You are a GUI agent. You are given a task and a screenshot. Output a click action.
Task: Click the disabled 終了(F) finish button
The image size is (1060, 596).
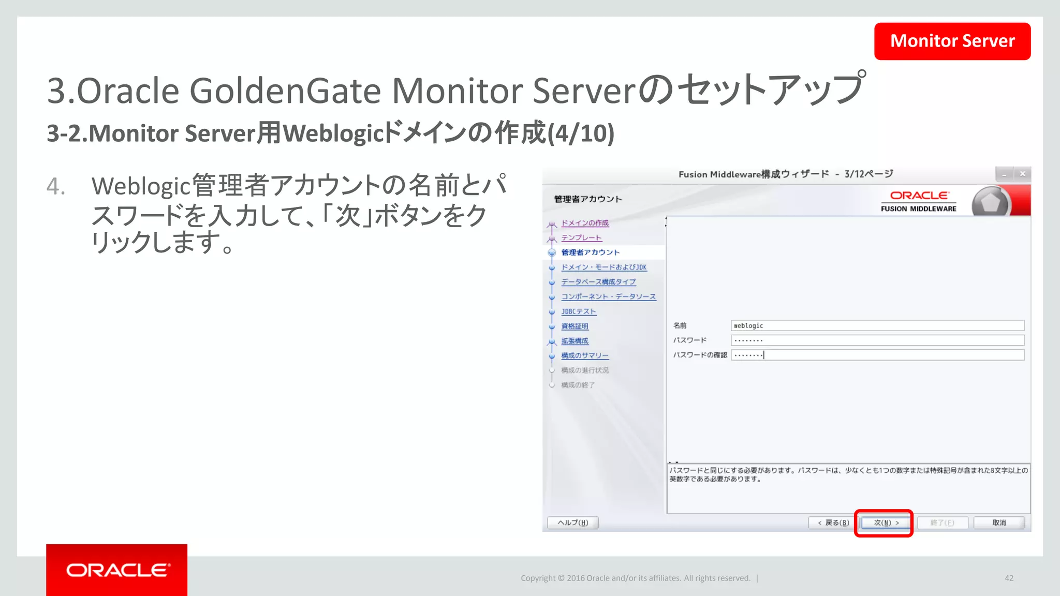pyautogui.click(x=942, y=523)
